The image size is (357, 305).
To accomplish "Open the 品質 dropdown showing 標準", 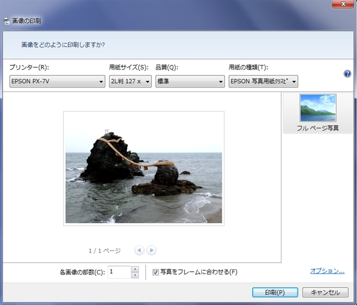I will 190,81.
